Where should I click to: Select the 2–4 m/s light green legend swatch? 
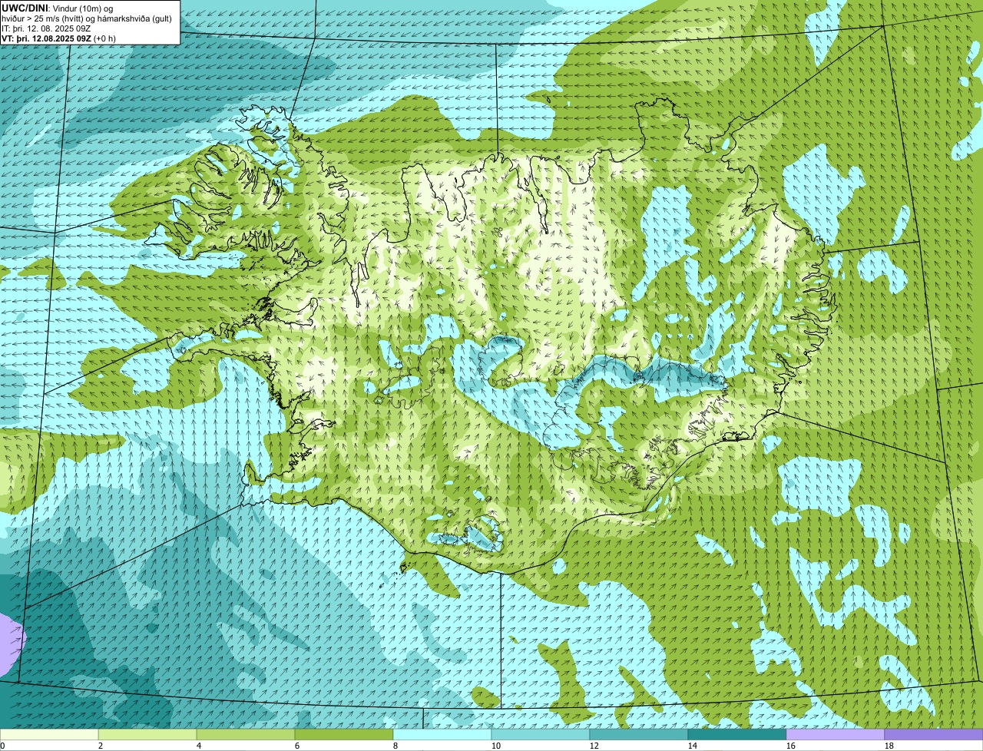[147, 735]
